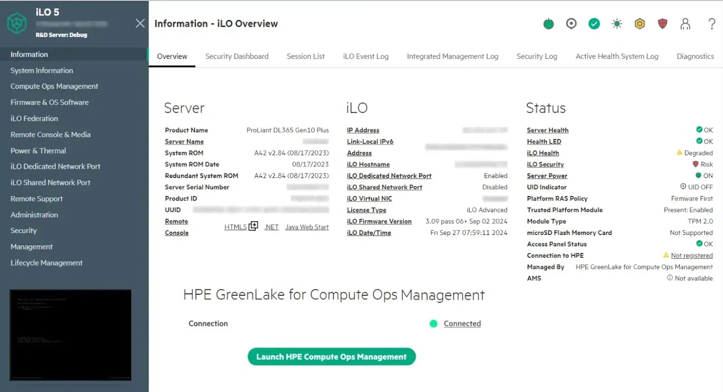Click the Server Name link

pyautogui.click(x=184, y=141)
